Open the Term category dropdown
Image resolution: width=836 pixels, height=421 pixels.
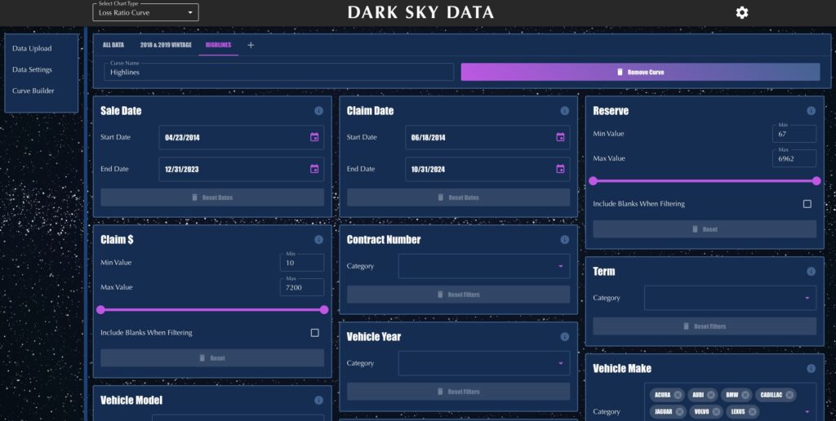[730, 298]
